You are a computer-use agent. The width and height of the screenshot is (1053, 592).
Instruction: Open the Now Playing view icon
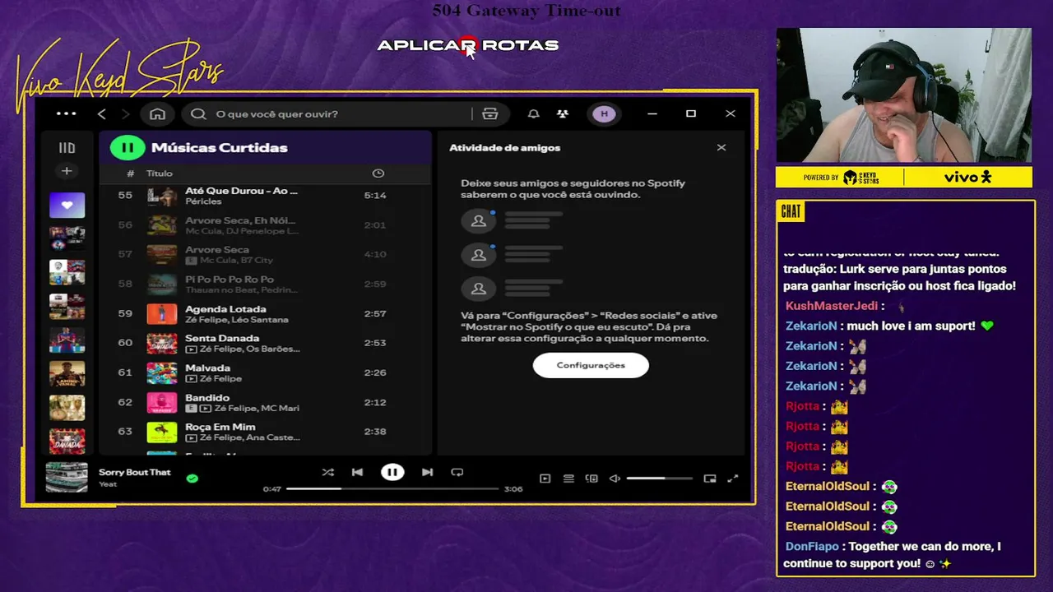[545, 479]
